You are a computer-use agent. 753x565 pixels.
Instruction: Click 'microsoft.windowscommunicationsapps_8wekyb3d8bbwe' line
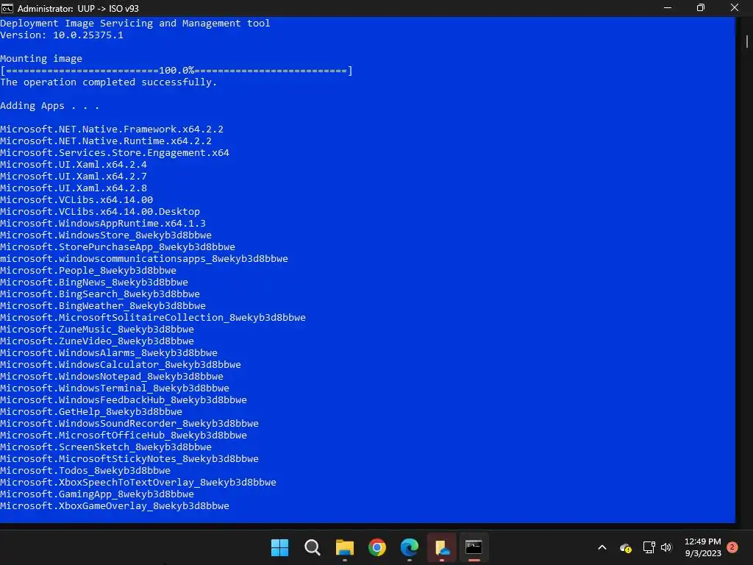click(144, 259)
